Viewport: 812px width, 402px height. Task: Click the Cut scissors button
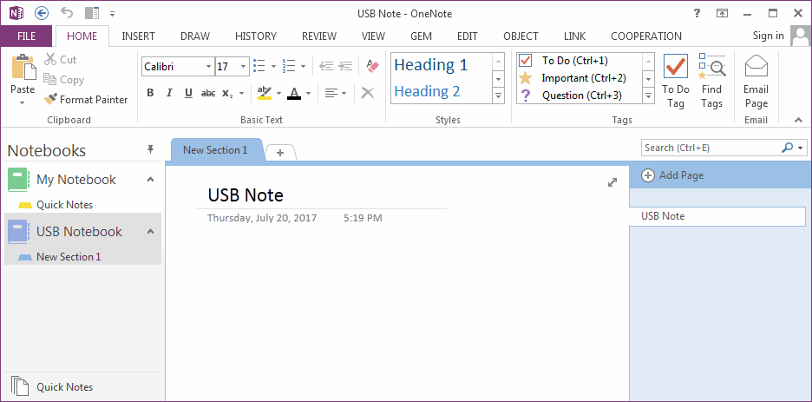coord(60,60)
